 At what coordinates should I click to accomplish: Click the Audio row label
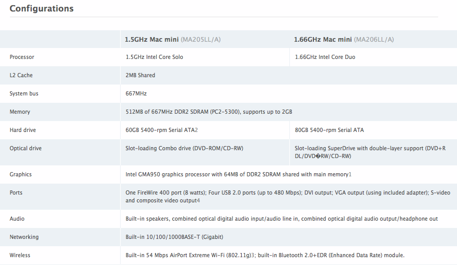tap(17, 219)
